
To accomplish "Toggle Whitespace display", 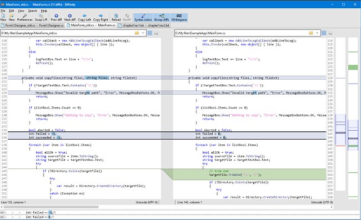I will coord(179,17).
